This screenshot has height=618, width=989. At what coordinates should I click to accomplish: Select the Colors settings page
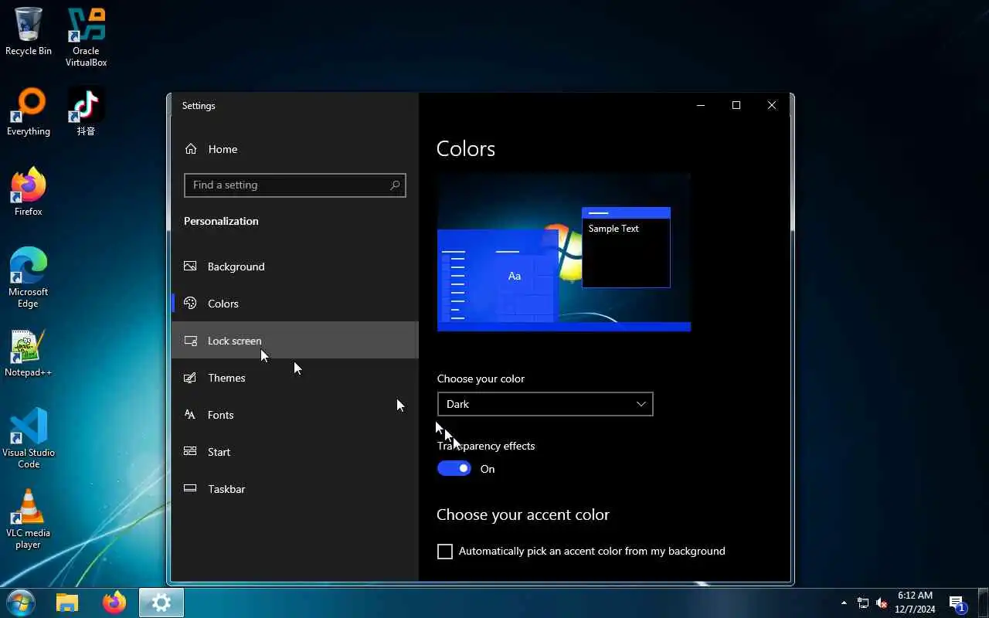pyautogui.click(x=295, y=304)
